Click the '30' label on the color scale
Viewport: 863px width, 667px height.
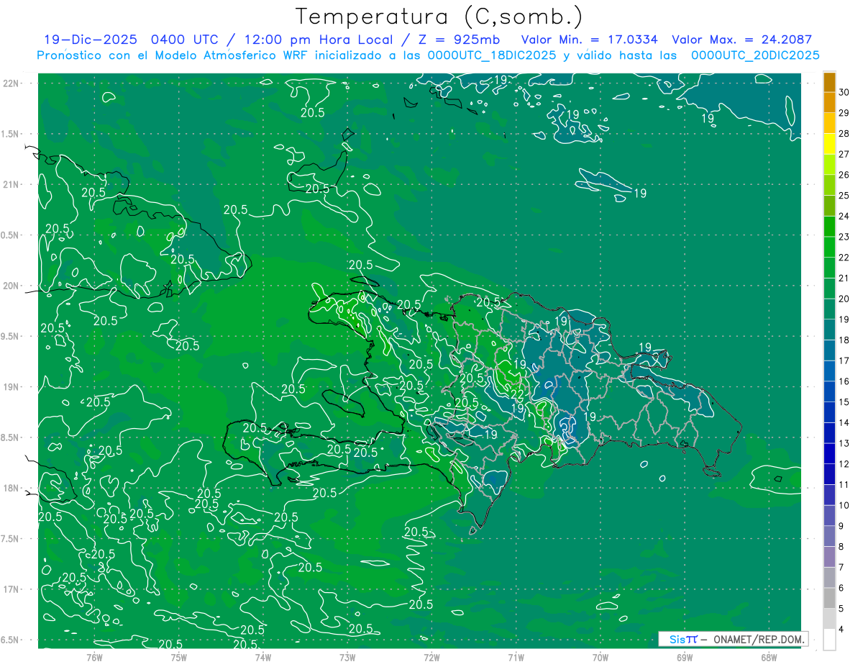844,92
